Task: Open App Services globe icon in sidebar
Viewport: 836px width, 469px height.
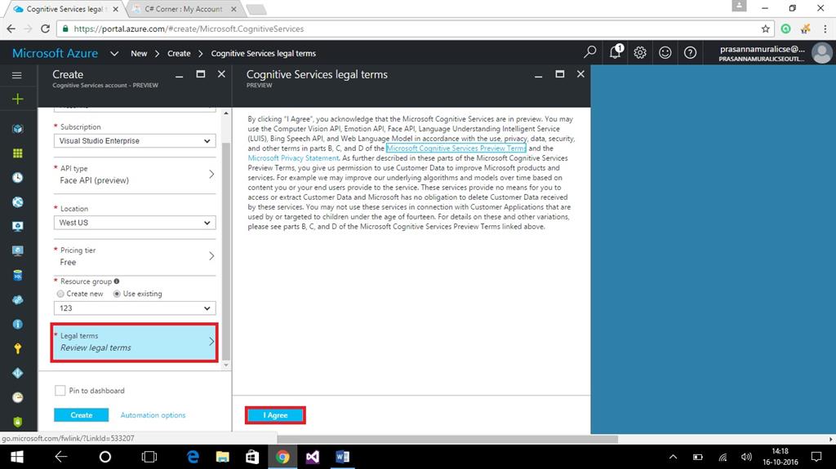Action: point(18,202)
